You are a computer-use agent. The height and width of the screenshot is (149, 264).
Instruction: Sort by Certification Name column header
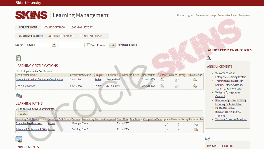point(26,75)
